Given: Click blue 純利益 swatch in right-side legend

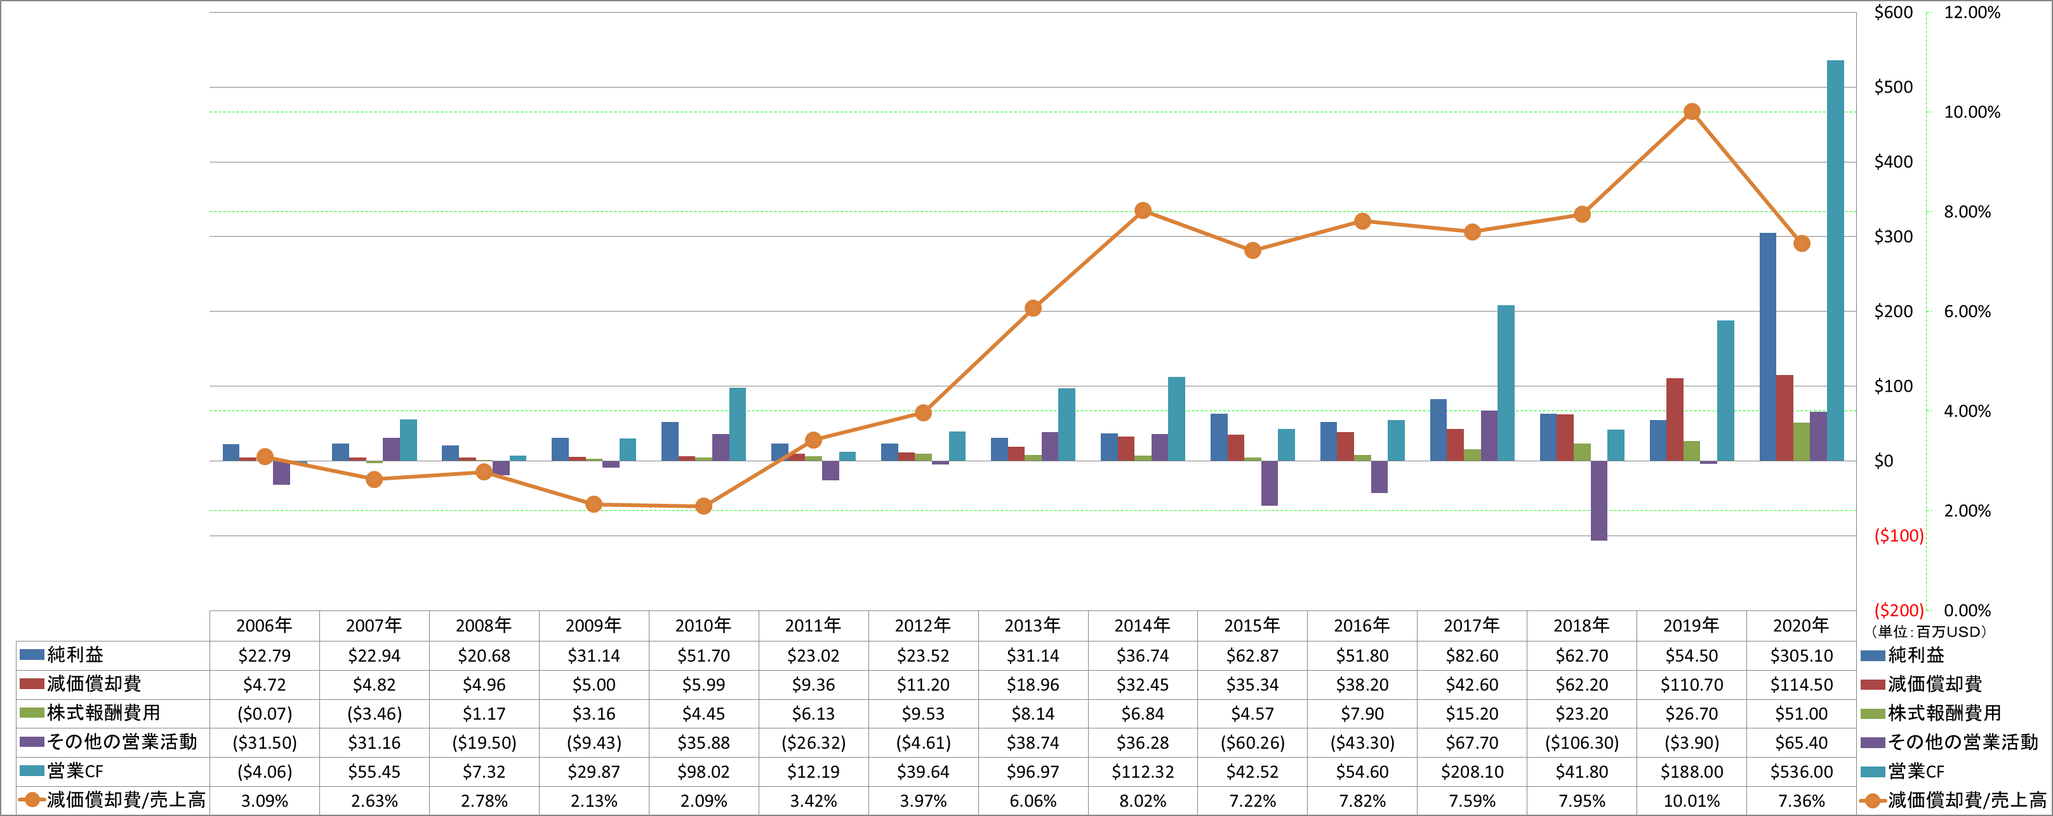Looking at the screenshot, I should tap(1873, 655).
